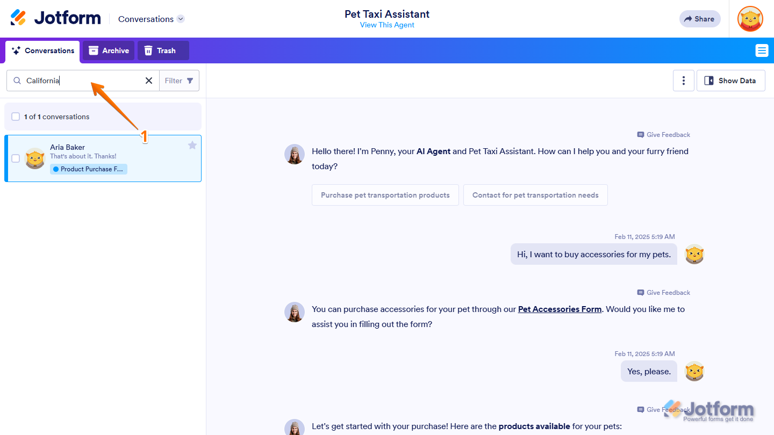Open the Filter dropdown
The width and height of the screenshot is (774, 435).
pyautogui.click(x=179, y=81)
